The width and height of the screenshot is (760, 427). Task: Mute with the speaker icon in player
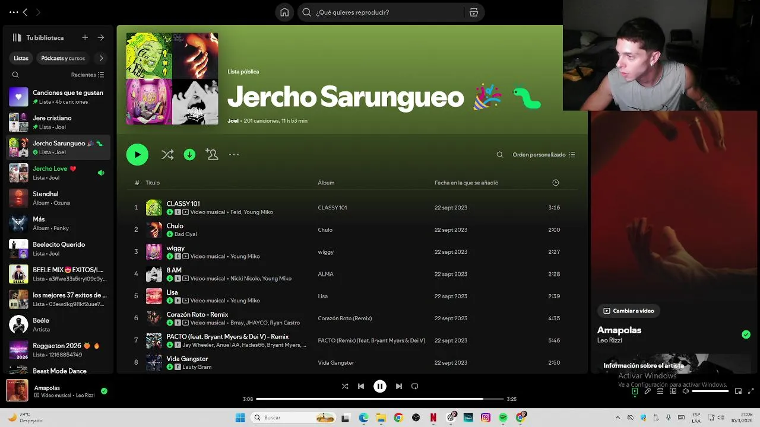pos(686,391)
